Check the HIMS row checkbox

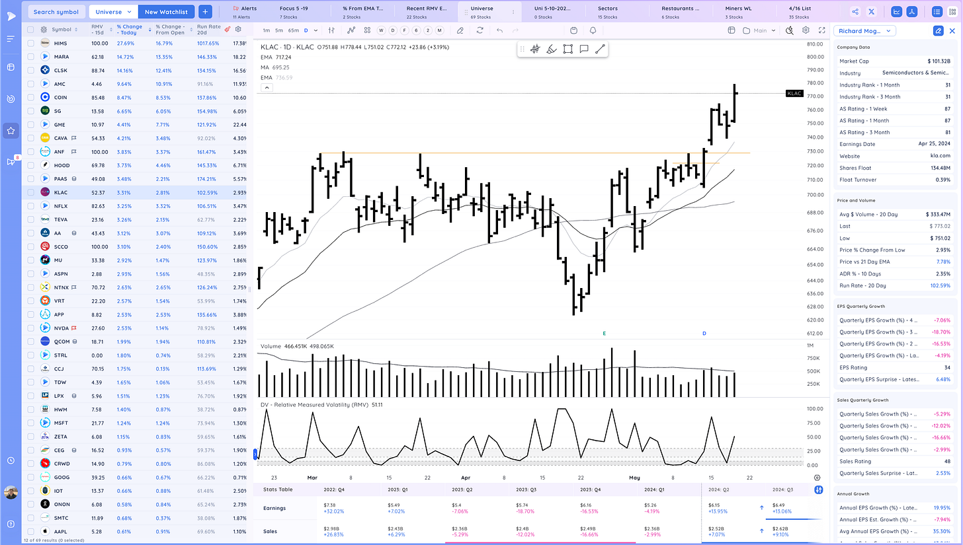pyautogui.click(x=30, y=43)
